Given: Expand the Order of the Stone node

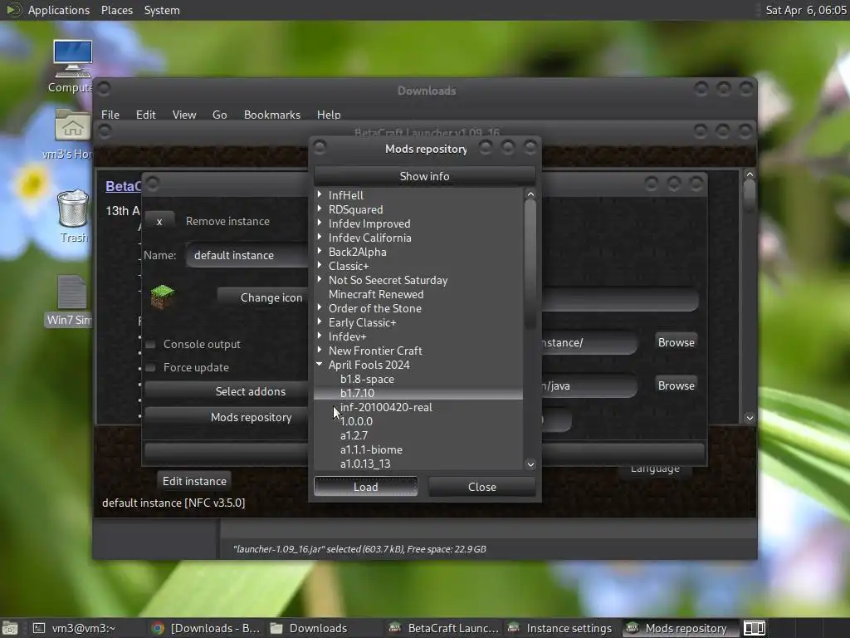Looking at the screenshot, I should pos(320,307).
